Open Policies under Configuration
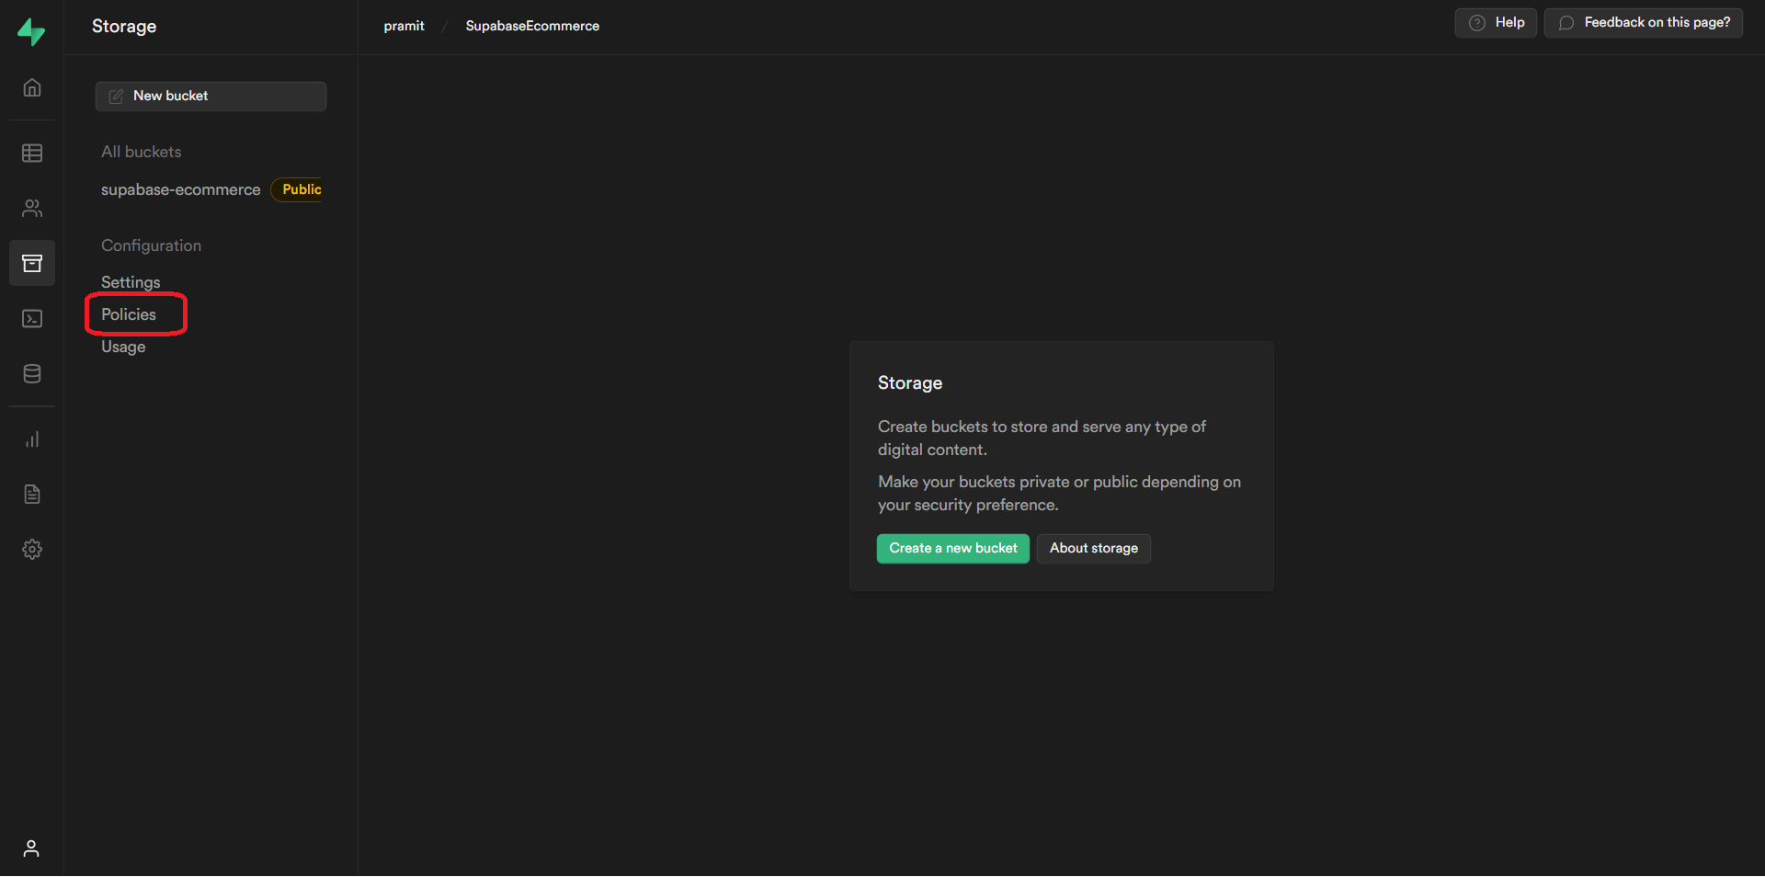1765x877 pixels. (x=129, y=314)
